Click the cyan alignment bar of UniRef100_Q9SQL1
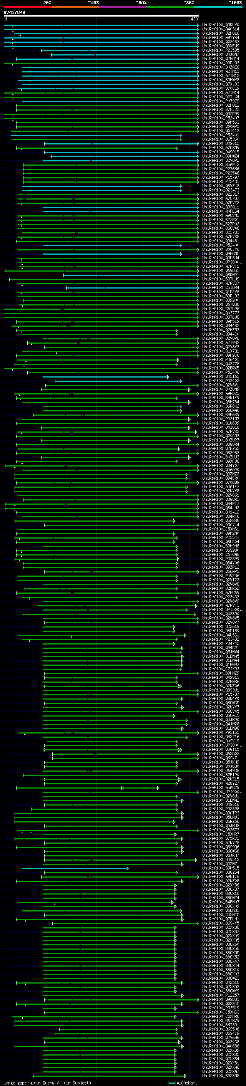This screenshot has height=1086, width=246. (121, 207)
